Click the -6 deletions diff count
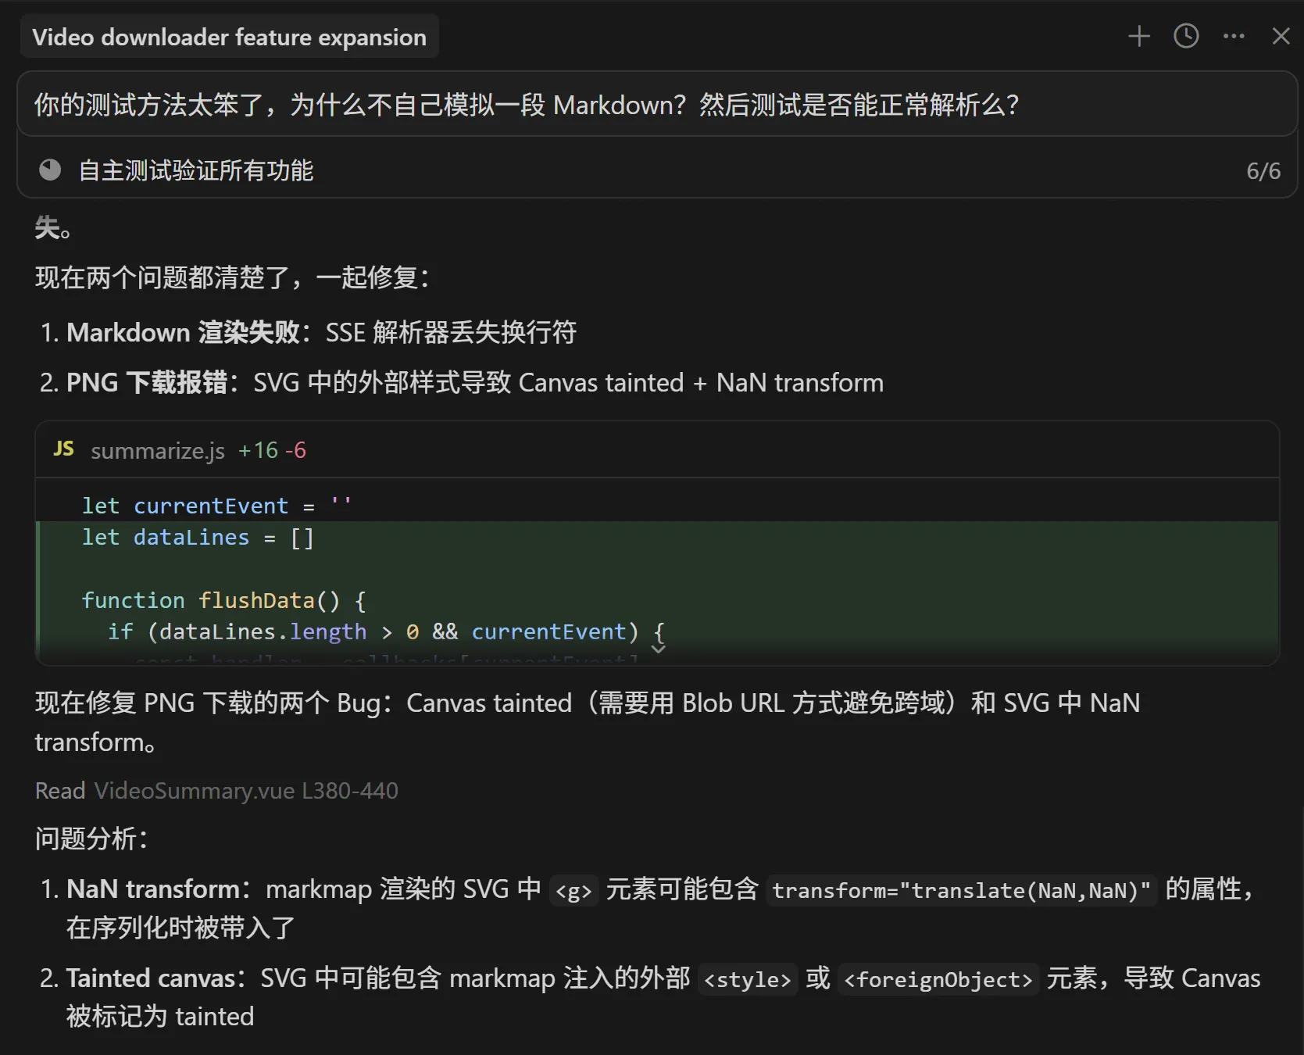Image resolution: width=1304 pixels, height=1055 pixels. pyautogui.click(x=295, y=451)
